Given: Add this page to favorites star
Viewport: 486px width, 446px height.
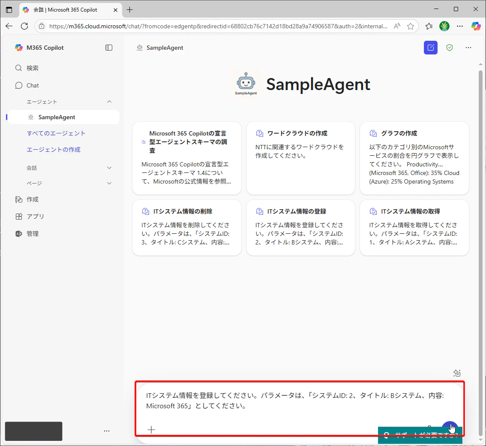Looking at the screenshot, I should click(x=411, y=26).
